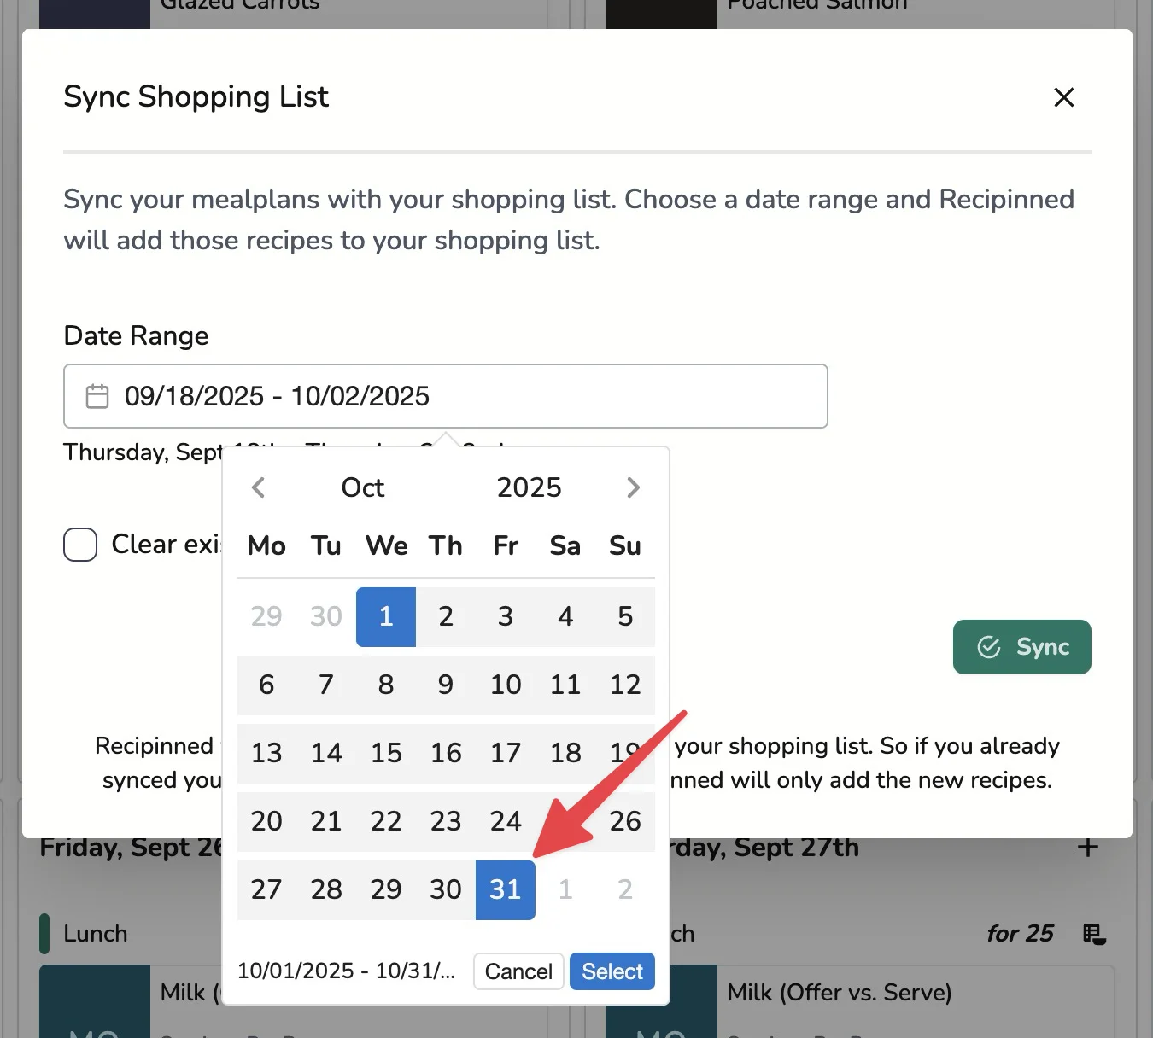Select Sunday October 12 in calendar

coord(625,685)
